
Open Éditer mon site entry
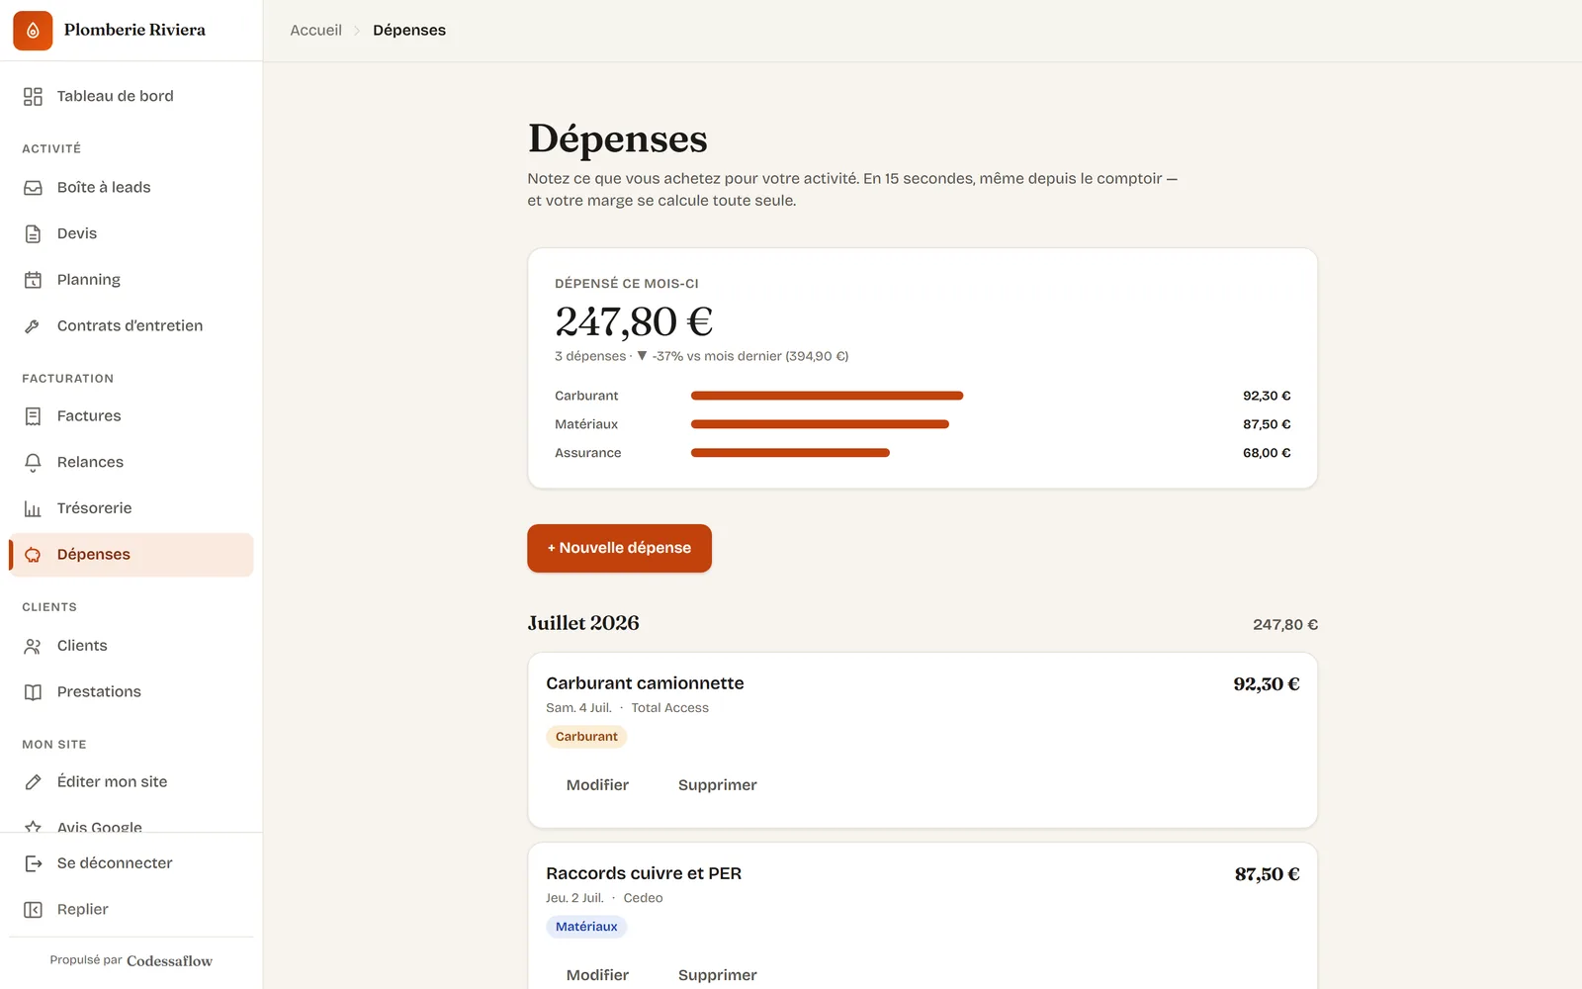pyautogui.click(x=132, y=782)
